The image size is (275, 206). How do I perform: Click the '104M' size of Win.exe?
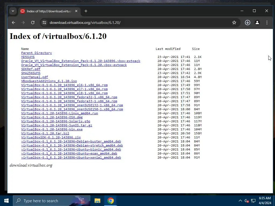coord(198,130)
